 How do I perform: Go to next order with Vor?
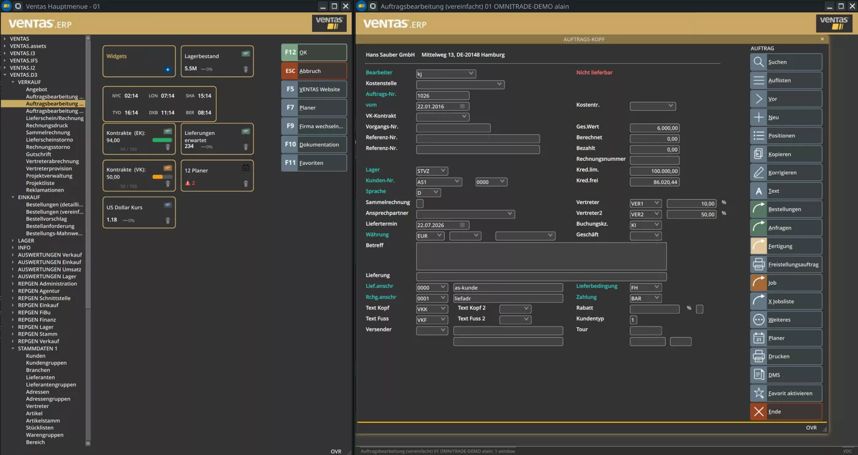click(x=786, y=99)
